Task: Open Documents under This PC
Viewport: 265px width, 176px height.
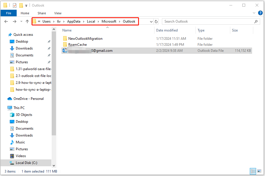Action: point(24,128)
